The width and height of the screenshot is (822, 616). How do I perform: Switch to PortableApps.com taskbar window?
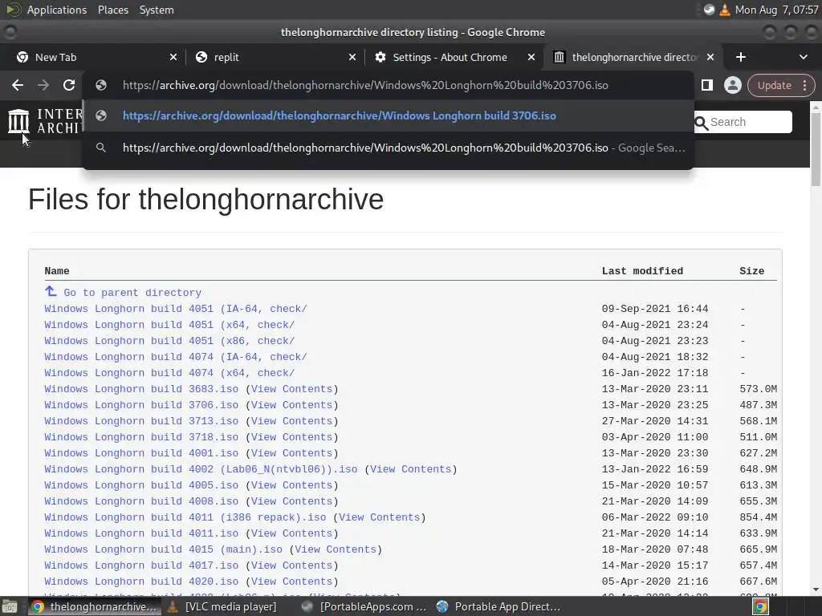click(x=365, y=606)
